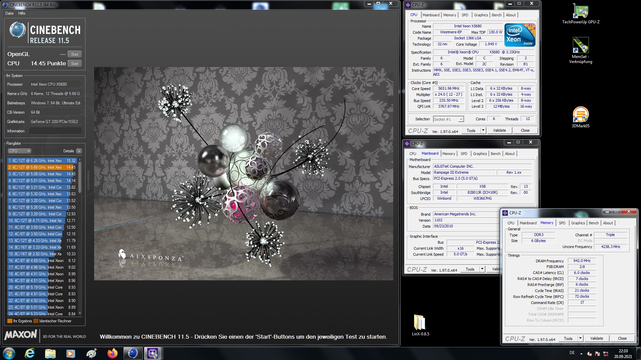The width and height of the screenshot is (641, 360).
Task: Click Validate in Memory CPU-Z window
Action: coord(596,338)
